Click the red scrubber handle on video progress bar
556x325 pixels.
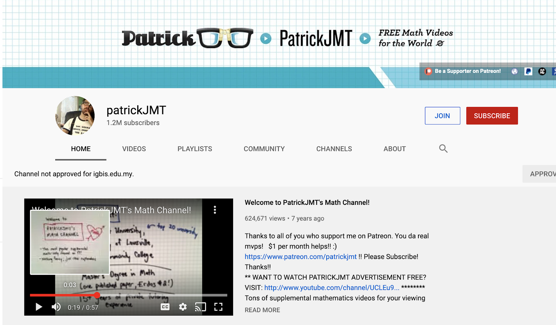pos(97,295)
